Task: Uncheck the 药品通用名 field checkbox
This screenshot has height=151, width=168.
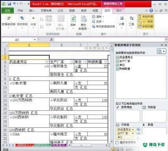Action: pos(118,58)
